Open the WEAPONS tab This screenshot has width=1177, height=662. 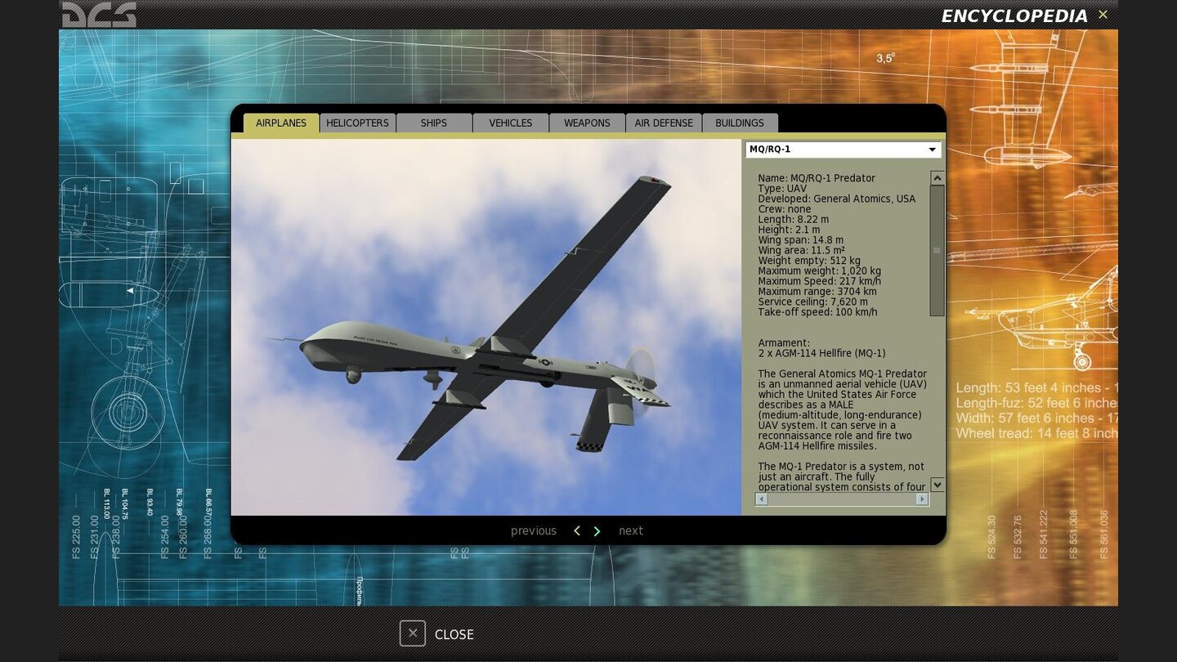[x=587, y=123]
